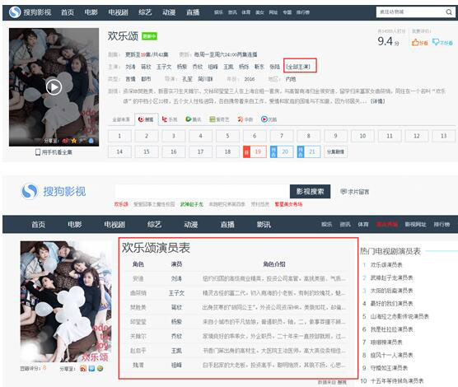Share via the blue square icon under the cast page poster
The width and height of the screenshot is (458, 387).
[91, 369]
